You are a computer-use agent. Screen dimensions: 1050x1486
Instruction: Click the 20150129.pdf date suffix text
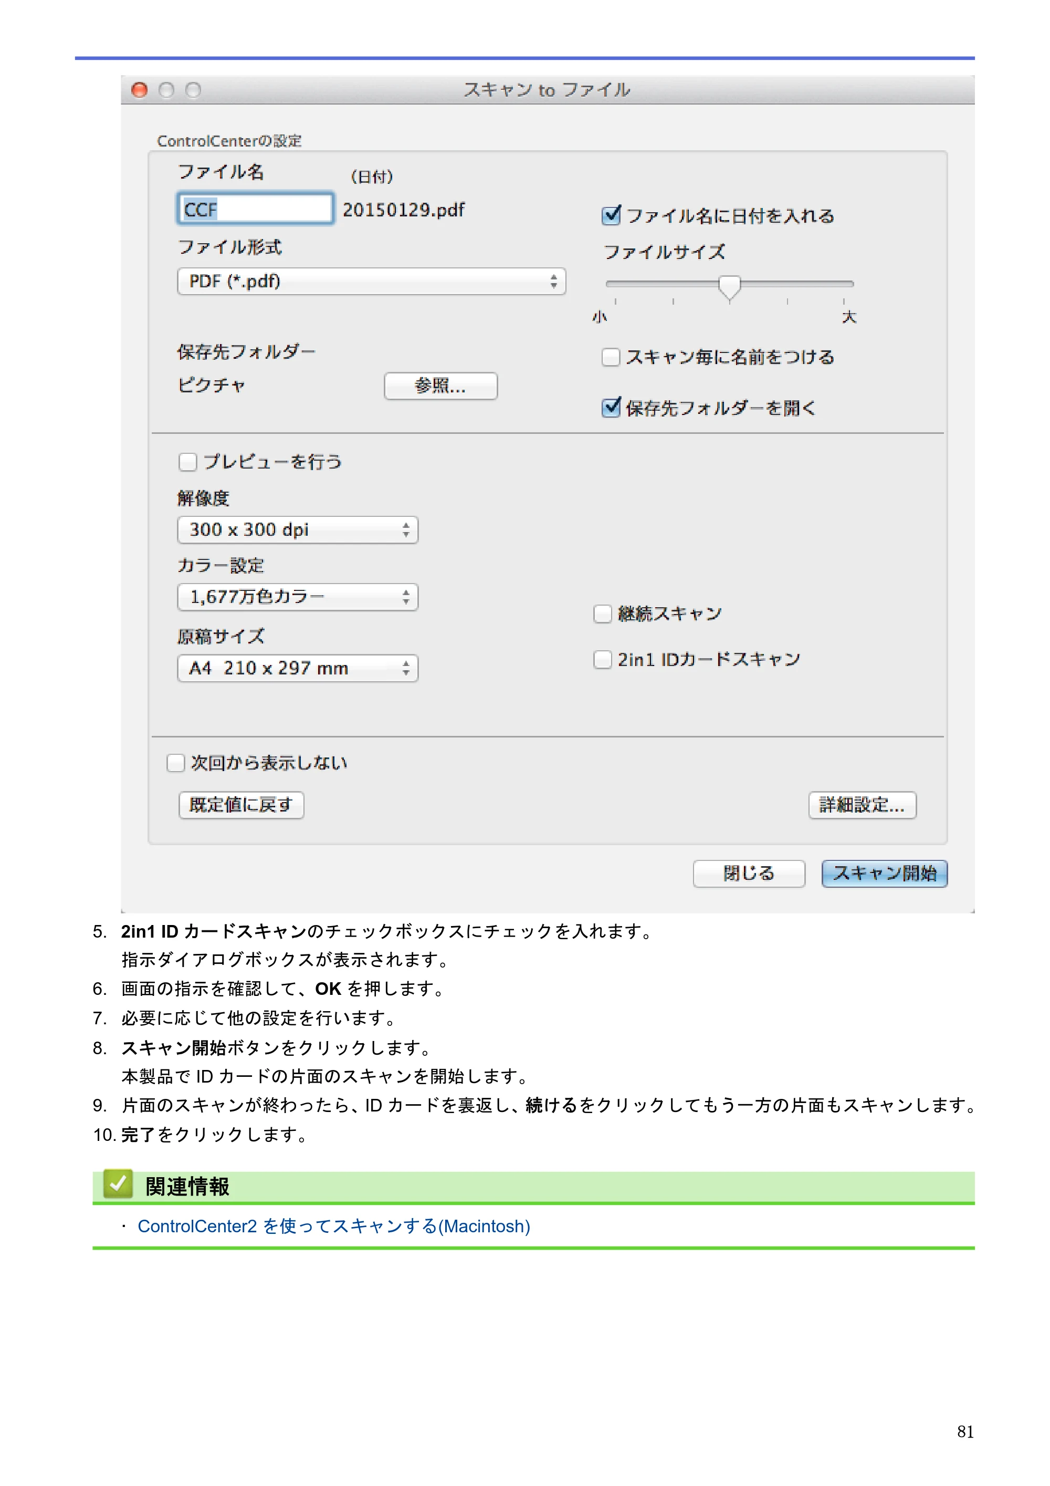click(x=404, y=210)
